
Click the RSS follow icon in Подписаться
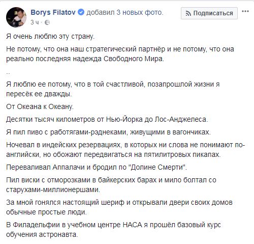(x=188, y=13)
